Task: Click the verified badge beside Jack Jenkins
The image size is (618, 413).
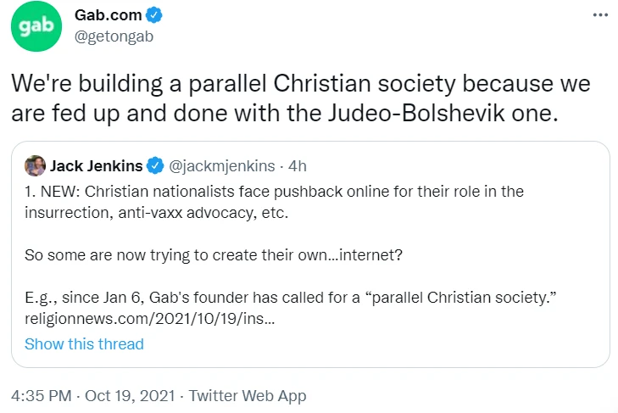Action: 157,165
